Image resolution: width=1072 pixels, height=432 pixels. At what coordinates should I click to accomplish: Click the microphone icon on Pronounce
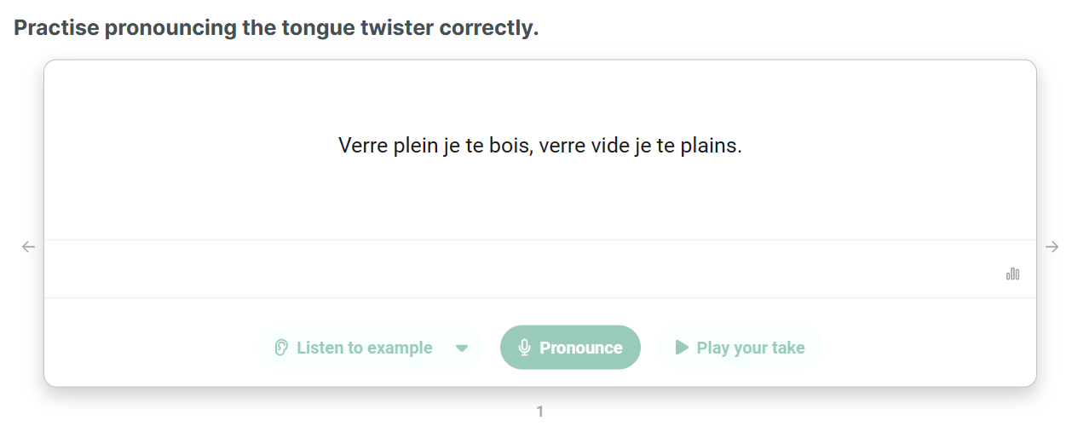tap(525, 348)
